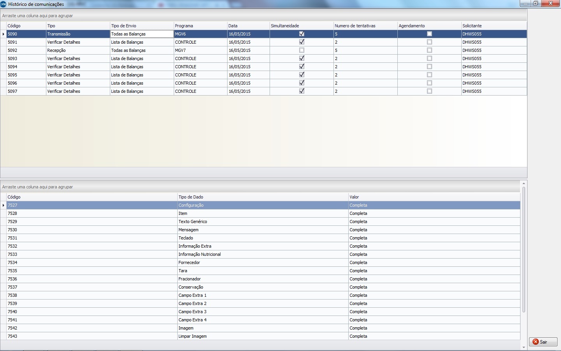This screenshot has height=351, width=561.
Task: Click MGV7 program cell
Action: pyautogui.click(x=201, y=50)
